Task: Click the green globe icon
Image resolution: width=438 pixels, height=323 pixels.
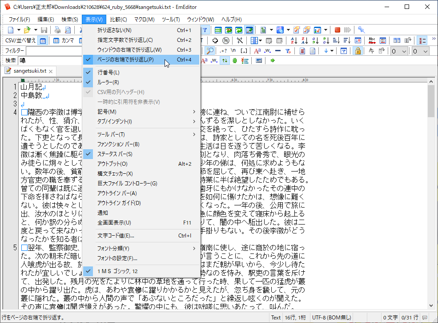Action: tap(235, 61)
